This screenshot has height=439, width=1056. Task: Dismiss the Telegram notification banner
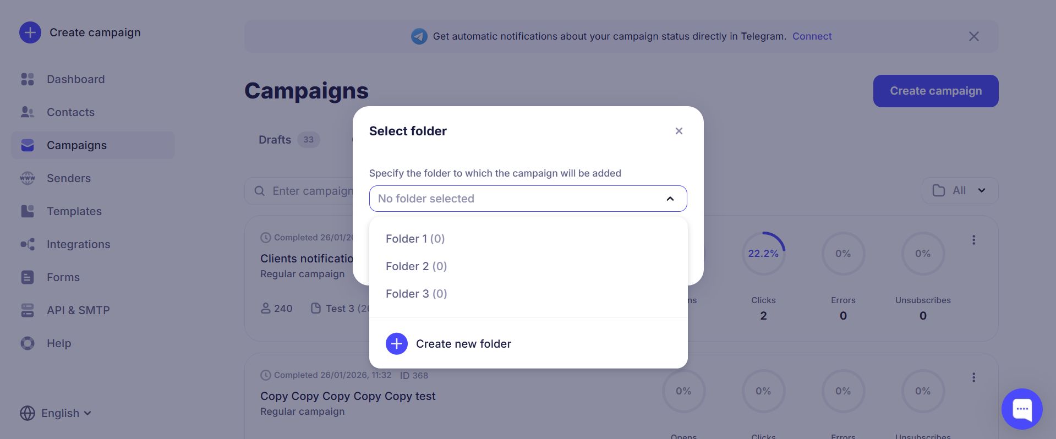coord(973,36)
